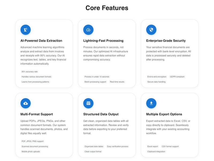Select the AI-Powered Data Extraction heading

[41, 41]
